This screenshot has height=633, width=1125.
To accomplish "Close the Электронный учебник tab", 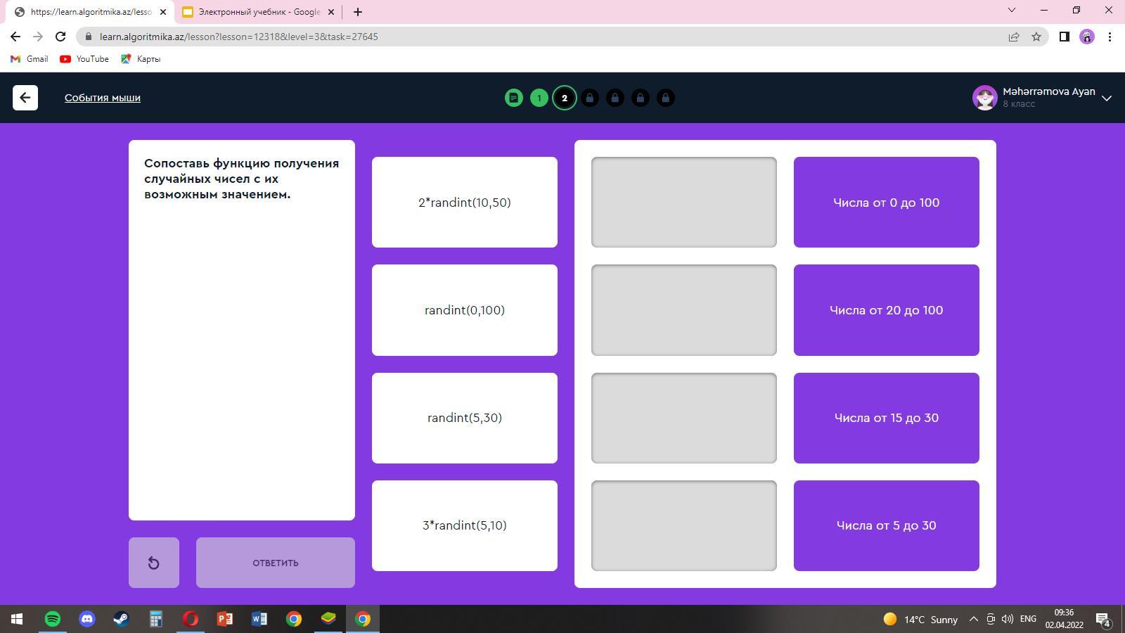I will tap(331, 12).
